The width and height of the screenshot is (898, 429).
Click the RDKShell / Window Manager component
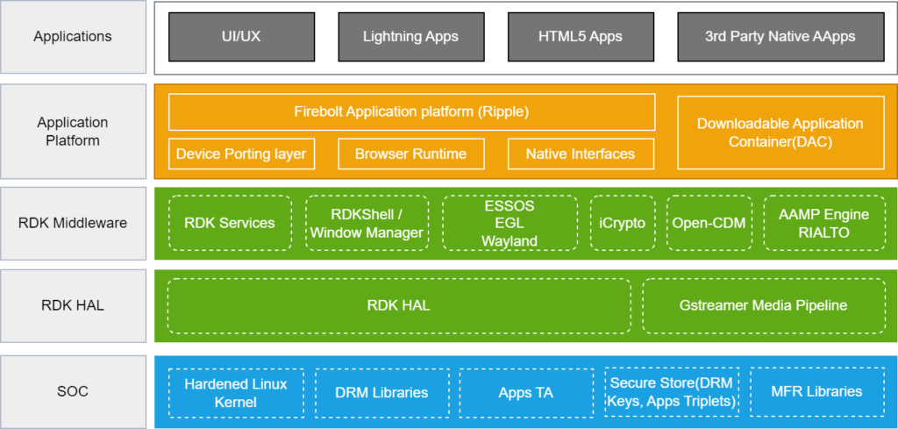(x=367, y=223)
